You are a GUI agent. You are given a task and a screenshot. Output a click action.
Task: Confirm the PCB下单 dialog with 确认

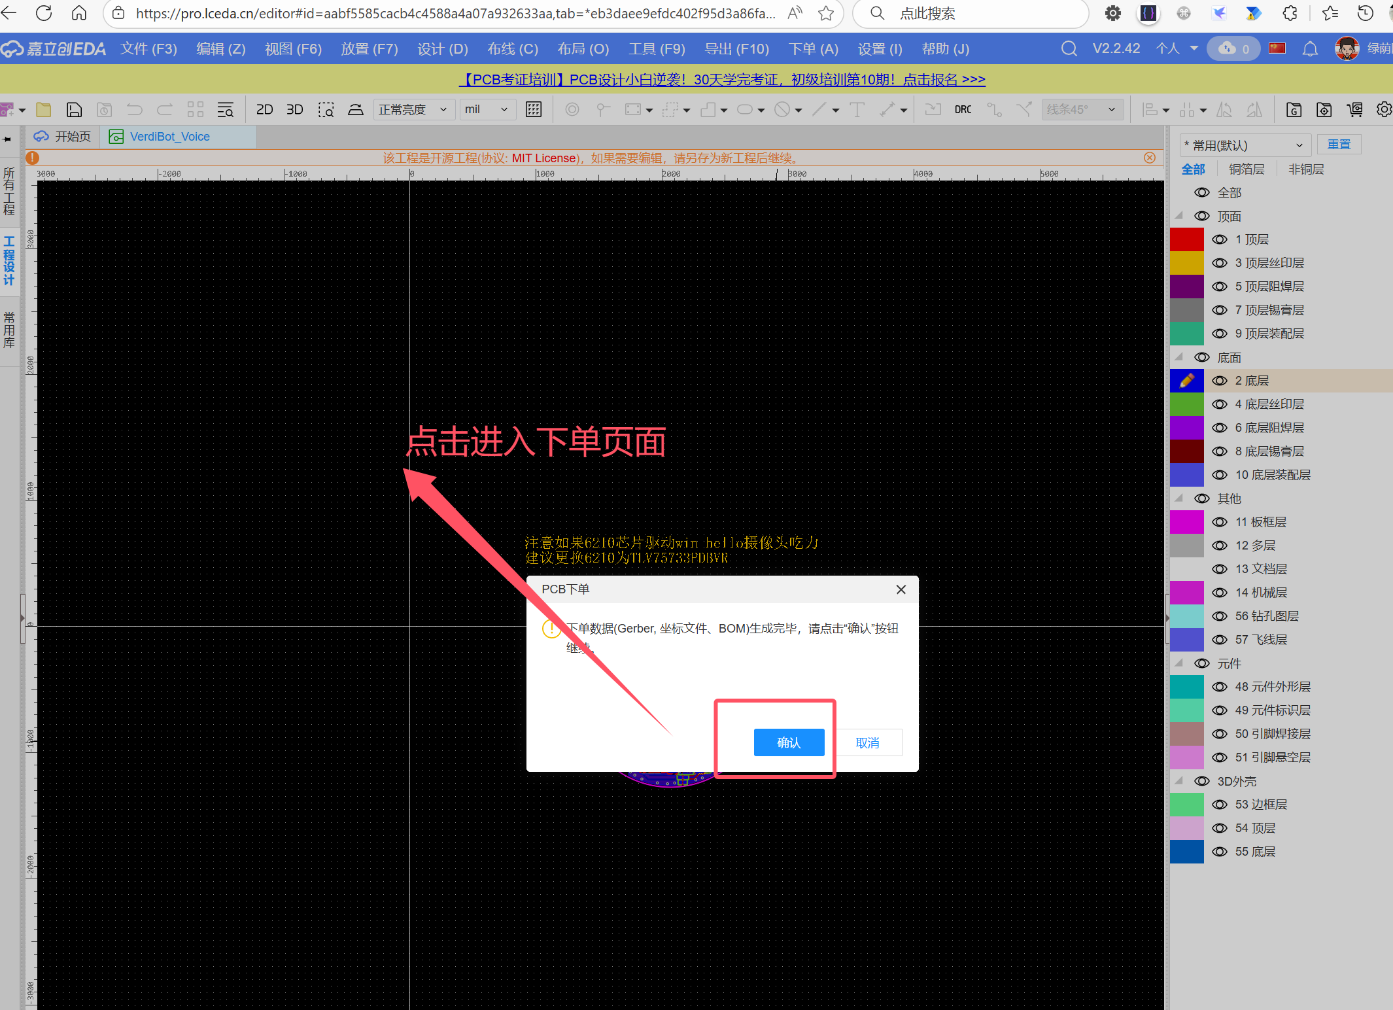[x=789, y=742]
